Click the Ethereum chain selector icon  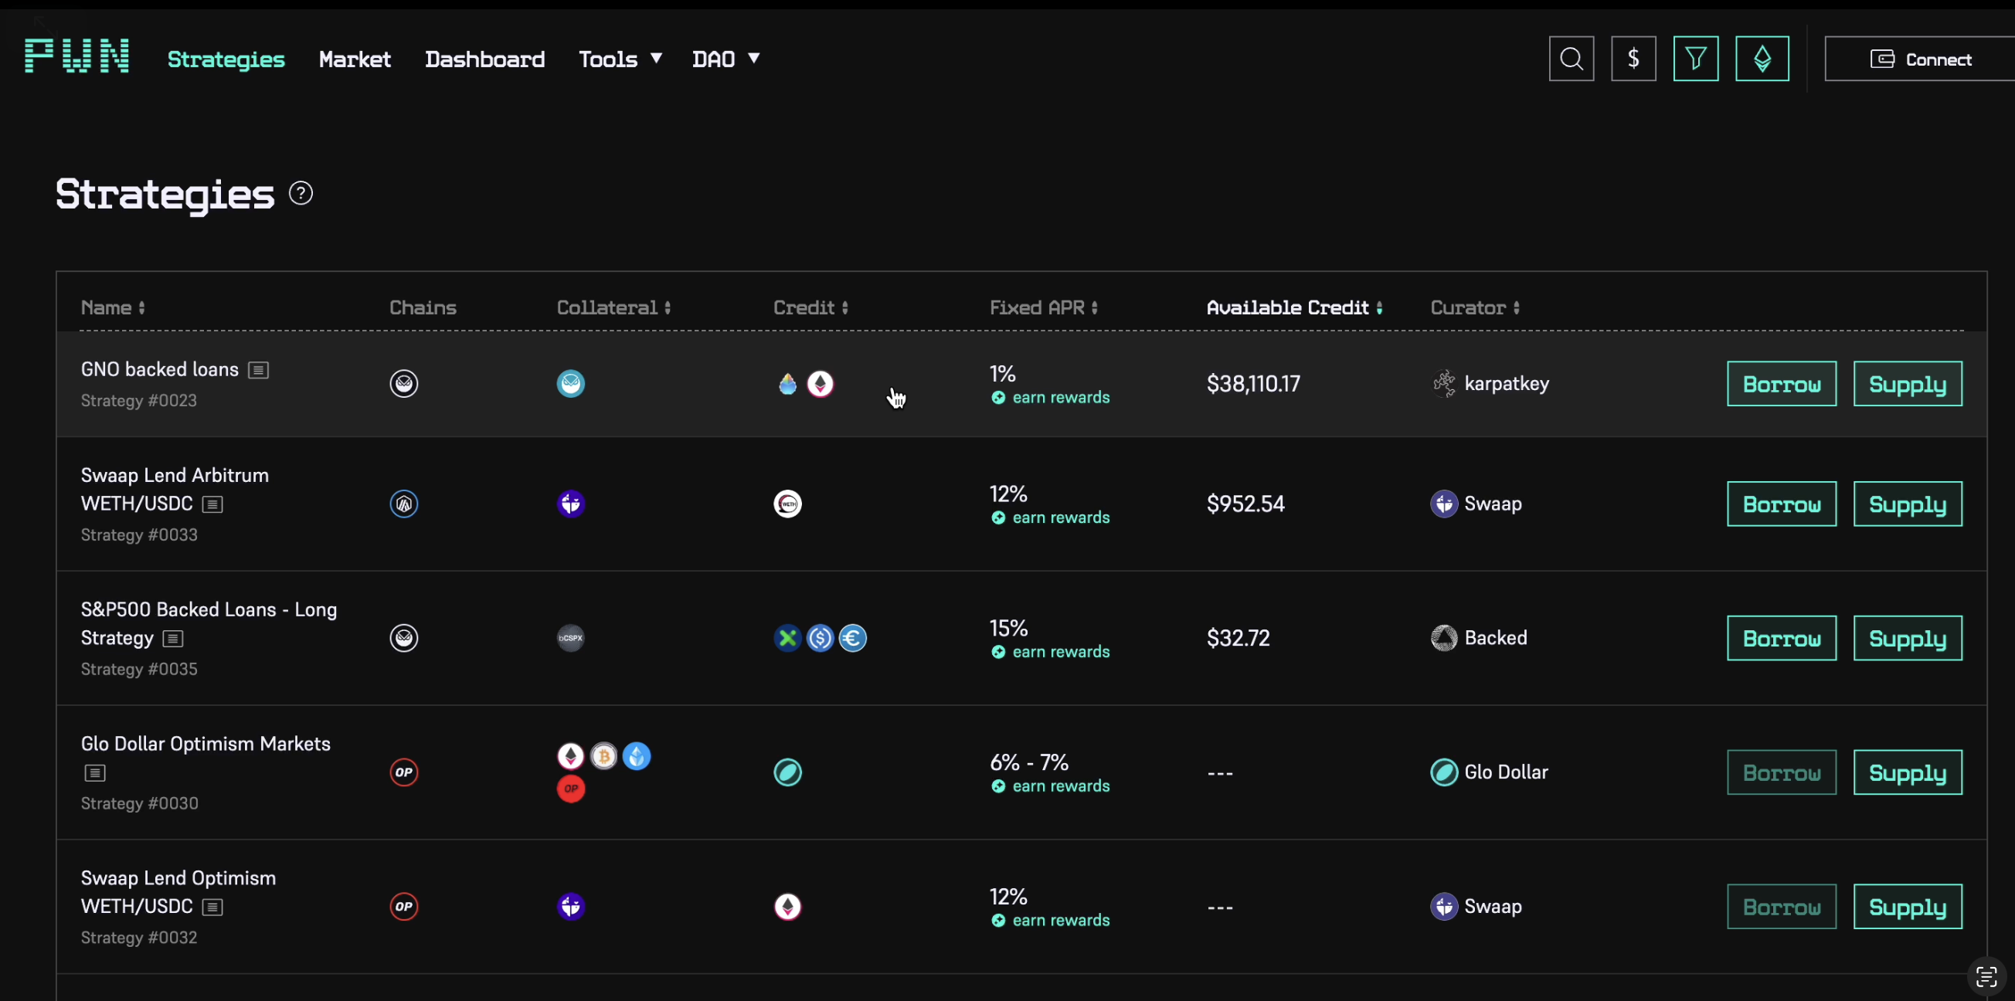[x=1762, y=59]
